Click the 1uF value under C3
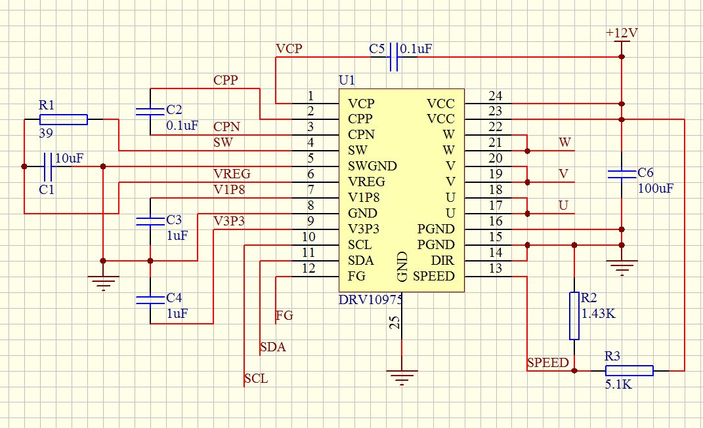Viewport: 703px width, 428px height. (177, 235)
